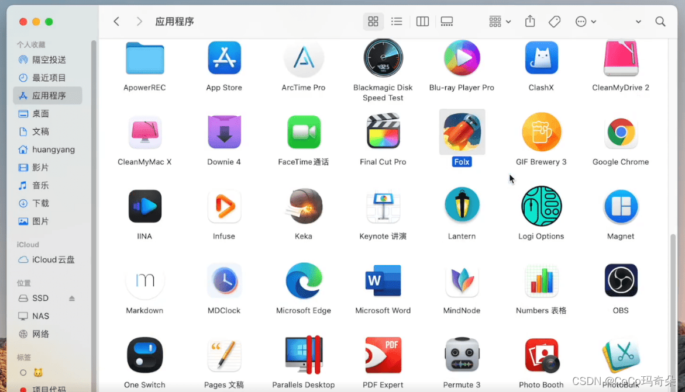Select Permute 3 robot icon
The height and width of the screenshot is (392, 685).
[x=462, y=355]
